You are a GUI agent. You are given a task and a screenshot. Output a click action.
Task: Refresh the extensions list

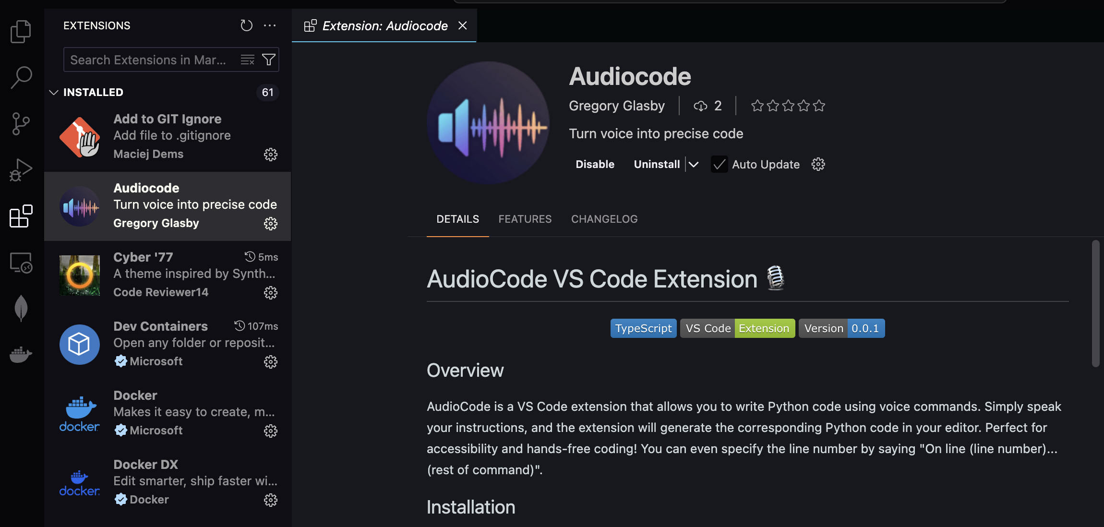point(246,25)
